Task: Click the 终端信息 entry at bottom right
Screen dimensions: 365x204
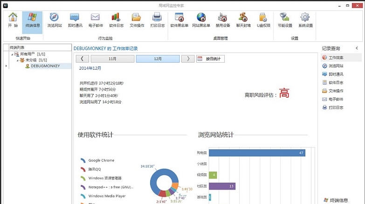Action: pos(336,200)
